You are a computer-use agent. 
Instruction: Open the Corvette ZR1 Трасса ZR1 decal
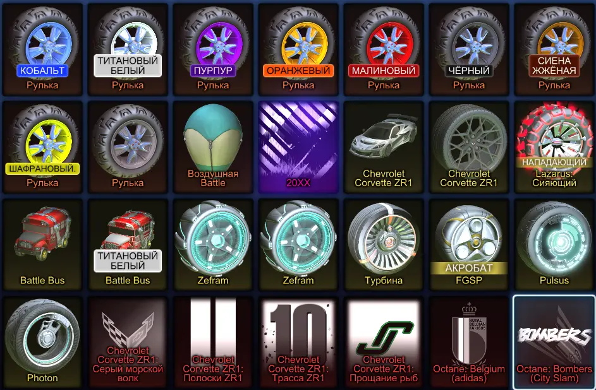click(x=298, y=342)
